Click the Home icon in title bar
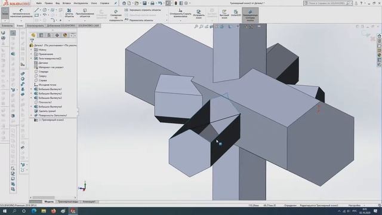This screenshot has height=215, width=382. tap(124, 3)
